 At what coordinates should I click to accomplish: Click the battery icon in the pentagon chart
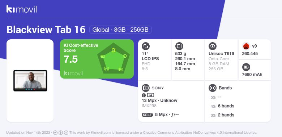click(x=103, y=57)
